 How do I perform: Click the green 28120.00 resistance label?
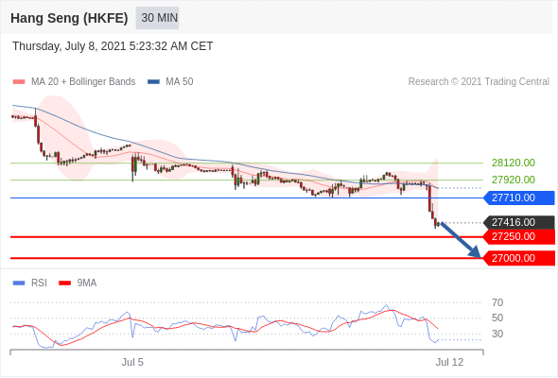click(514, 163)
